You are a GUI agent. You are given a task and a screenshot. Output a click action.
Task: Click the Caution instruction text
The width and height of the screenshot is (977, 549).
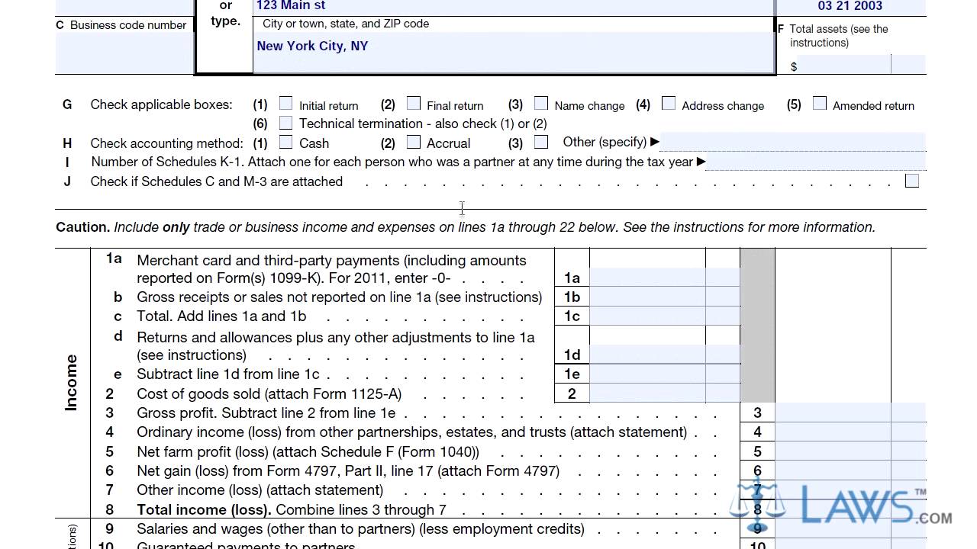coord(466,227)
